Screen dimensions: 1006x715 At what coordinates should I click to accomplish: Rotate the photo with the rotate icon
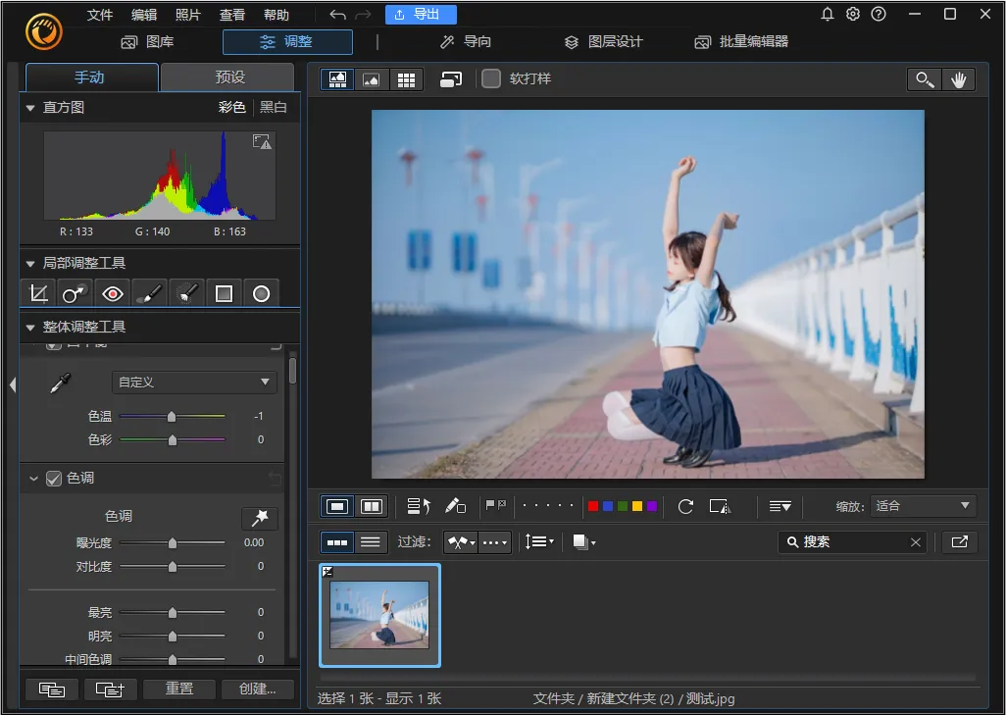[x=685, y=506]
